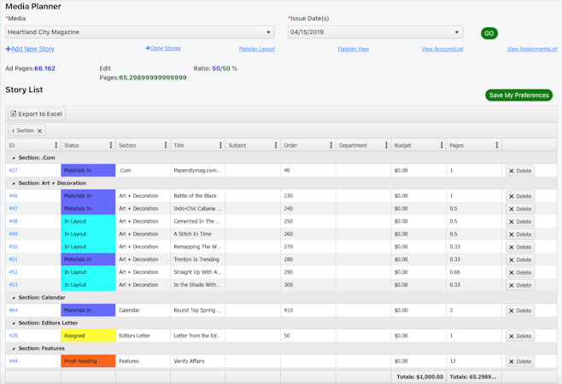
Task: Open the Media dropdown
Action: point(139,32)
